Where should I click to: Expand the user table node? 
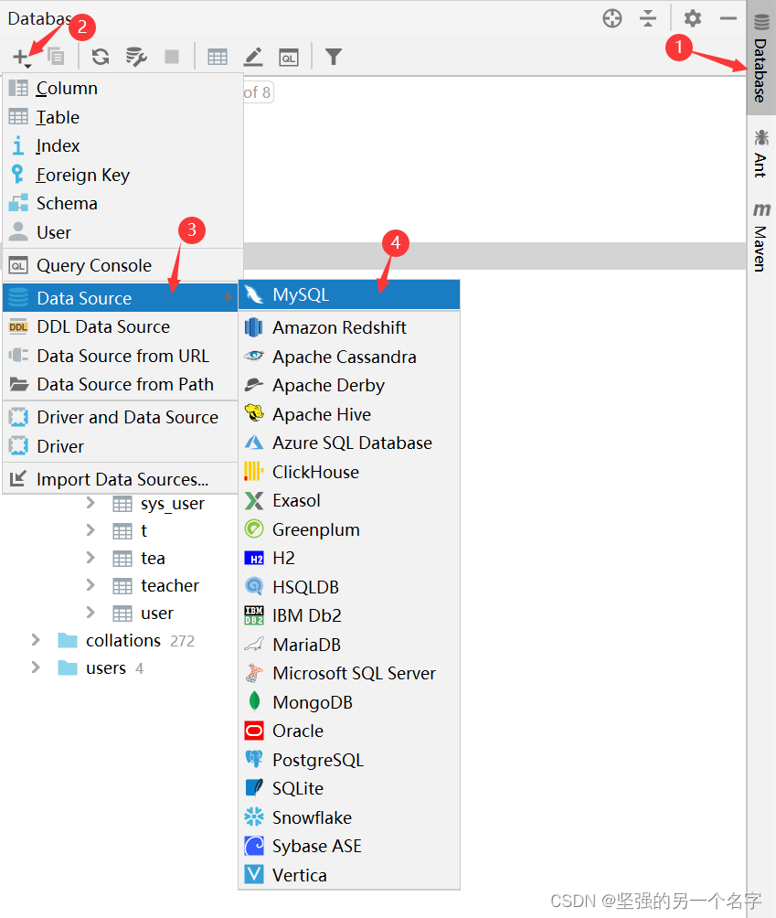pos(90,613)
